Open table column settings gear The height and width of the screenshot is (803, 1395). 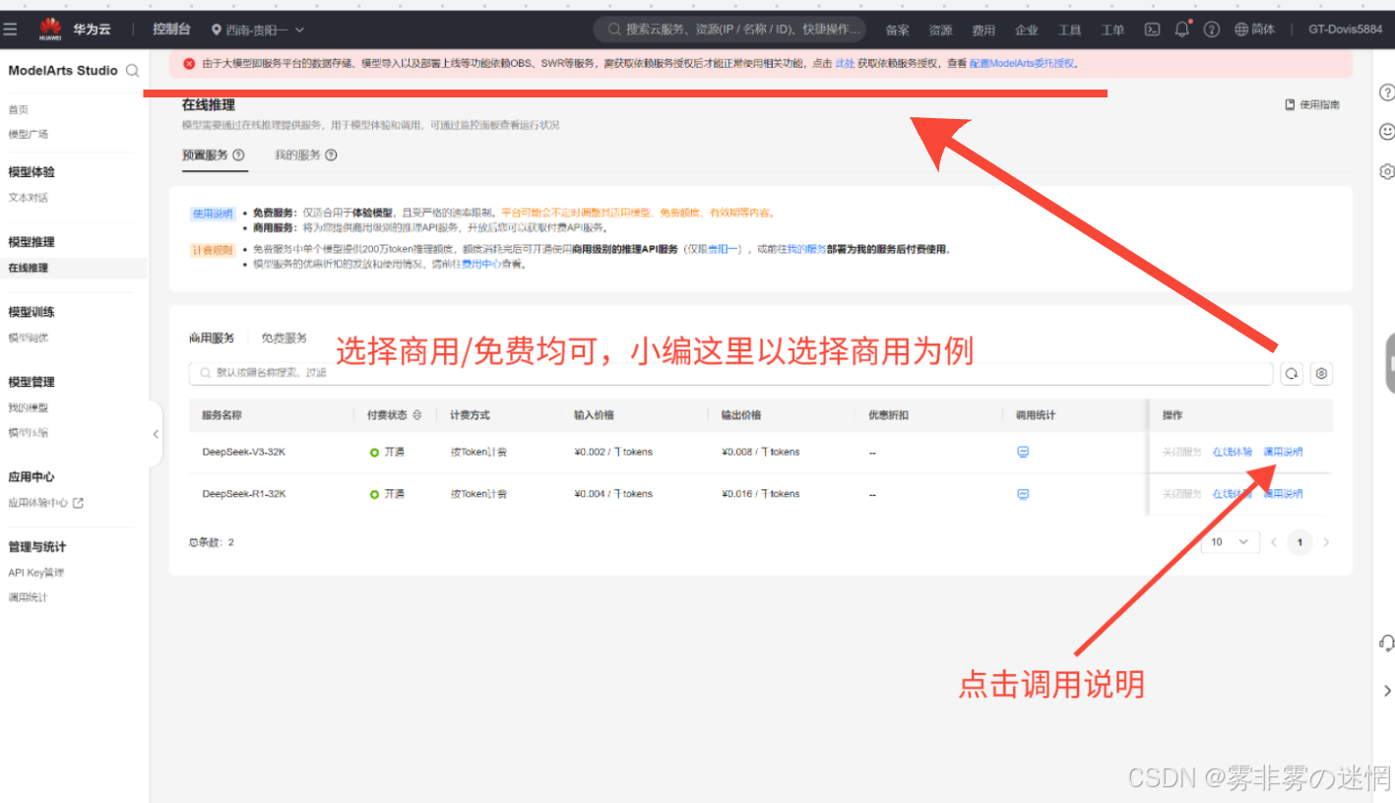(x=1321, y=373)
